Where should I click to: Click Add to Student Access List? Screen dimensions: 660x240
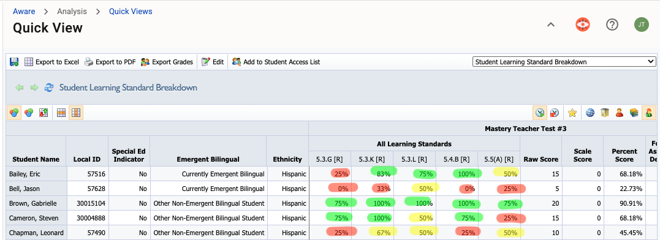(276, 62)
